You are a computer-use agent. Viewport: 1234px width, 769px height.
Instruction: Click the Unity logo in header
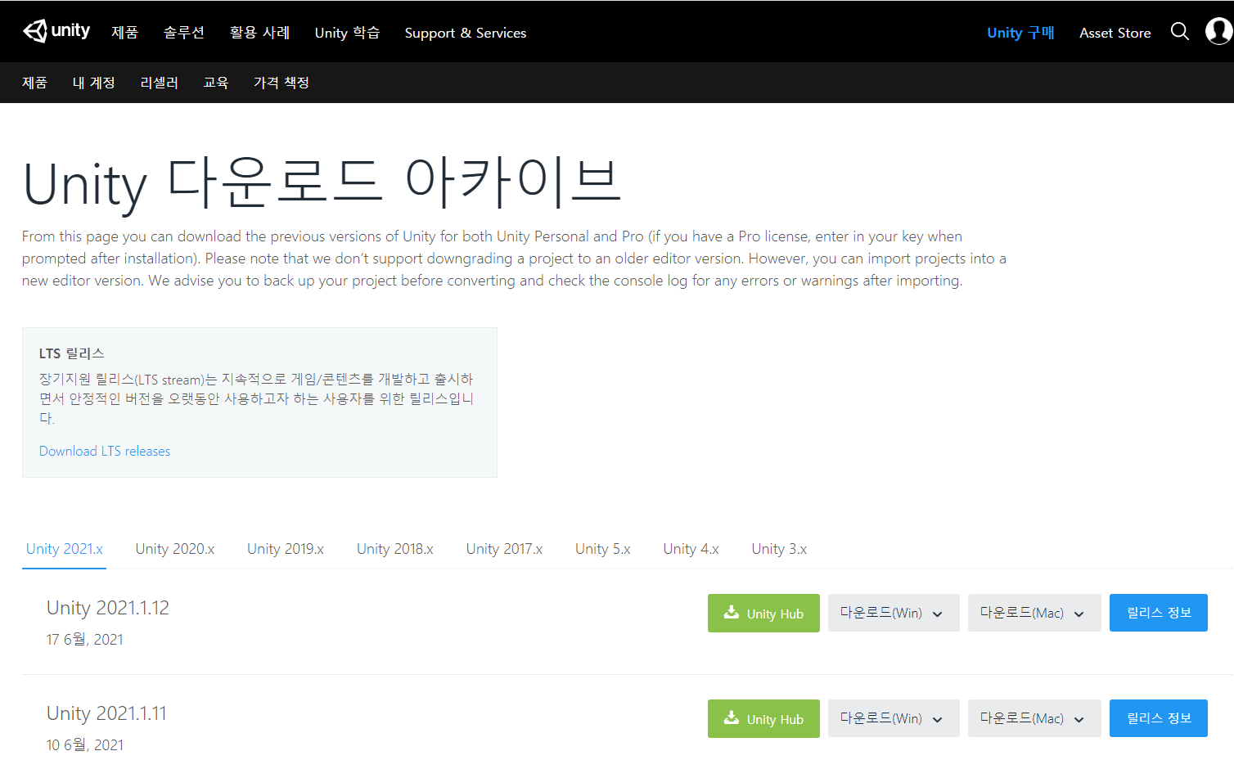point(56,31)
